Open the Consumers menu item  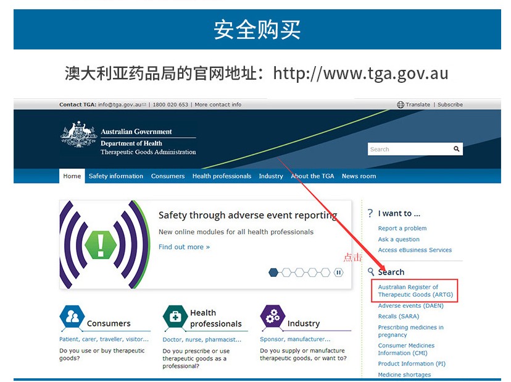point(168,176)
